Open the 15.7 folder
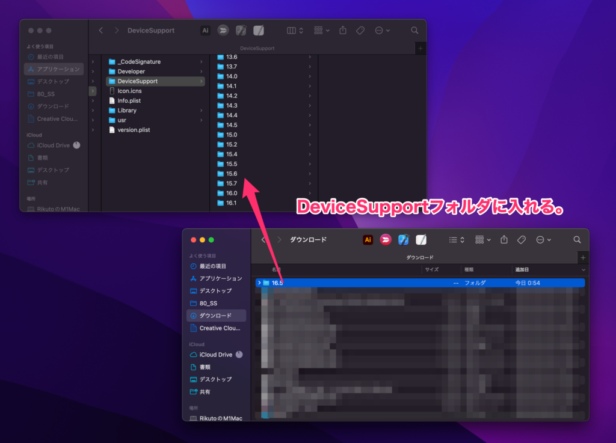The width and height of the screenshot is (616, 443). (x=264, y=183)
